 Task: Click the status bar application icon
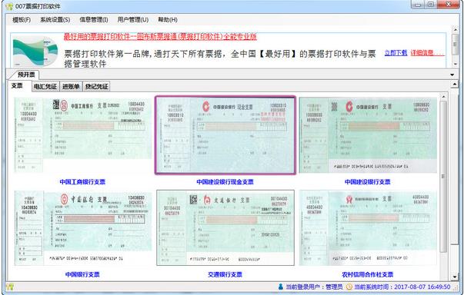10,287
